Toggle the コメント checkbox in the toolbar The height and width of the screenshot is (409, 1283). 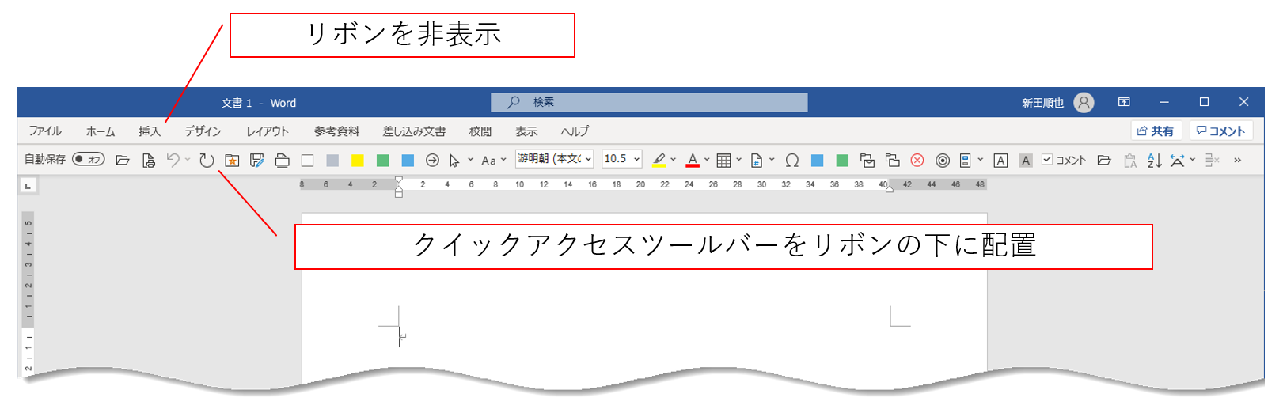(x=1047, y=160)
